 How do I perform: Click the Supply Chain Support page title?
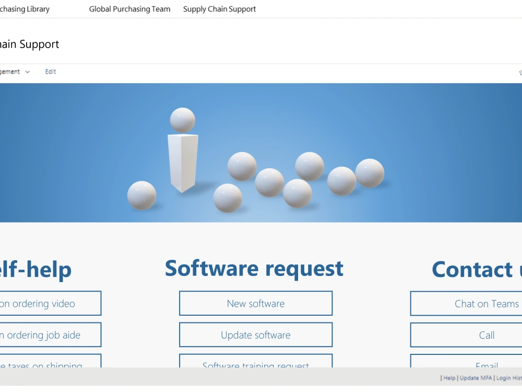tap(29, 44)
